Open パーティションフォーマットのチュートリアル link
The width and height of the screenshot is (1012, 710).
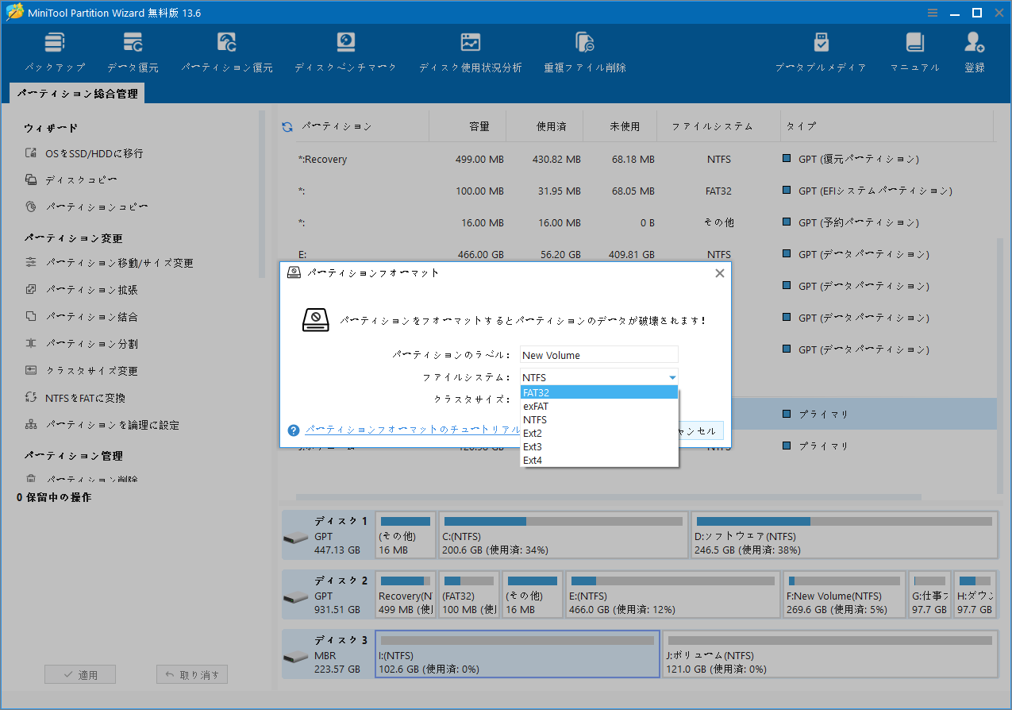[x=413, y=430]
